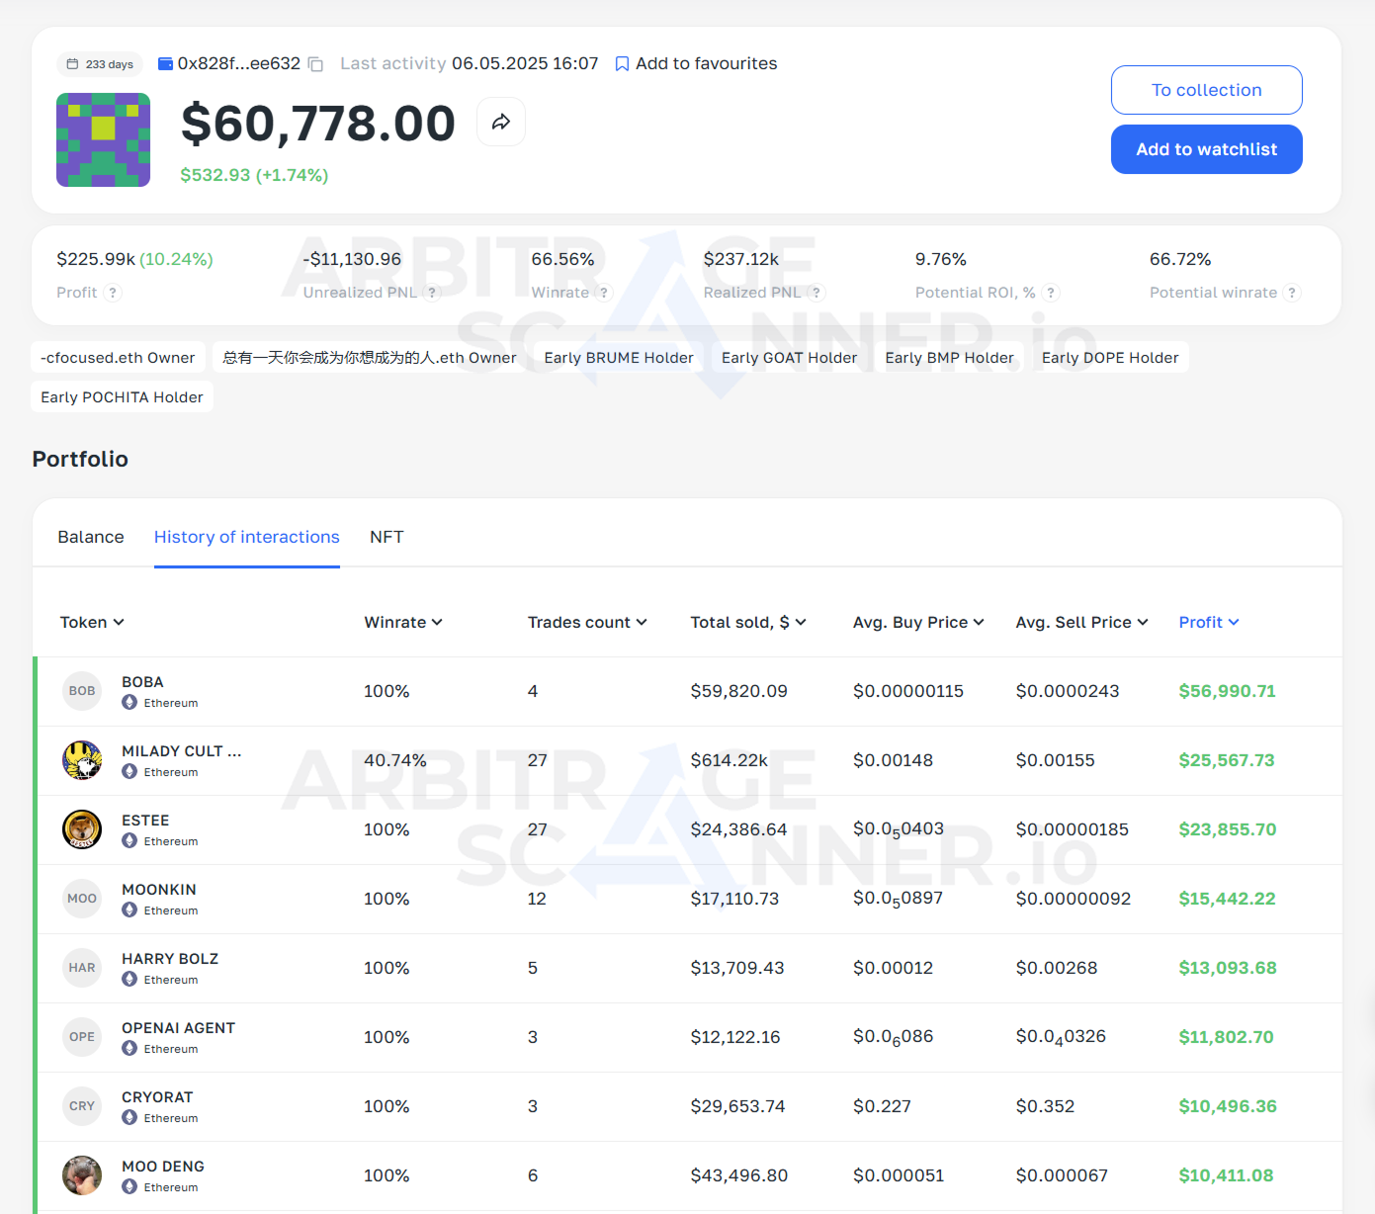Click the ESTEE token avatar
1375x1214 pixels.
(82, 829)
